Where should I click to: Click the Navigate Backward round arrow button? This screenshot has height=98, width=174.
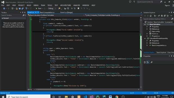[4, 8]
